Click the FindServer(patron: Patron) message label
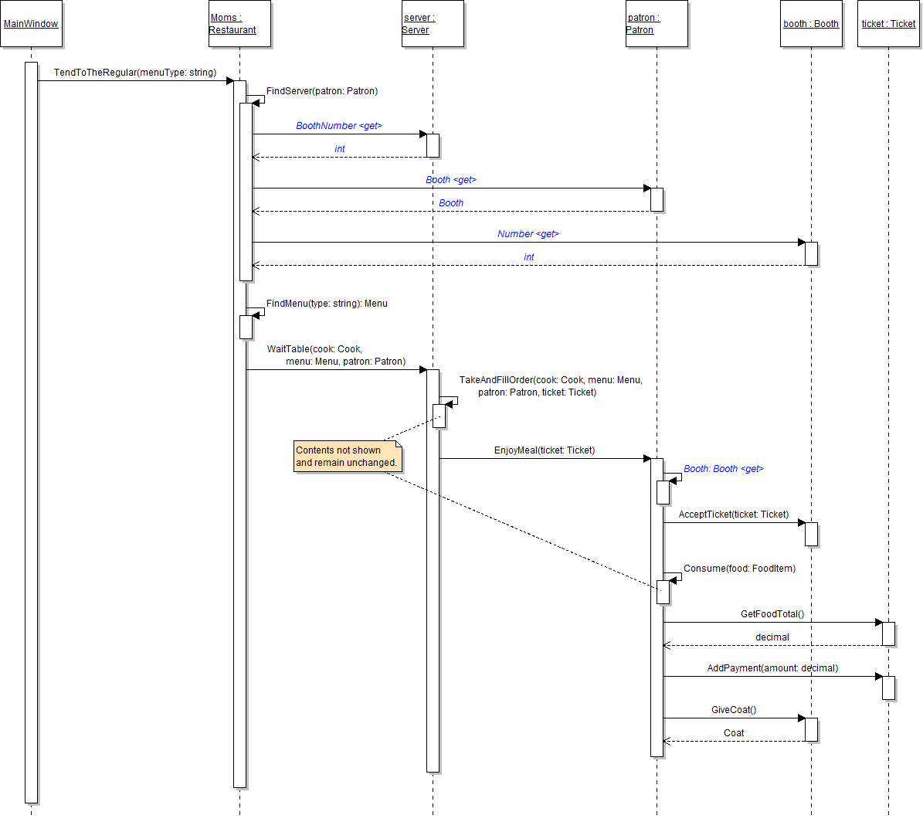The width and height of the screenshot is (923, 822). coord(322,91)
